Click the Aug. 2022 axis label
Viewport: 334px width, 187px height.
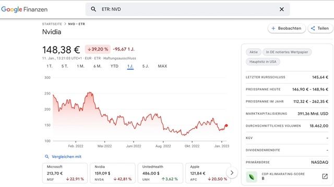163,146
